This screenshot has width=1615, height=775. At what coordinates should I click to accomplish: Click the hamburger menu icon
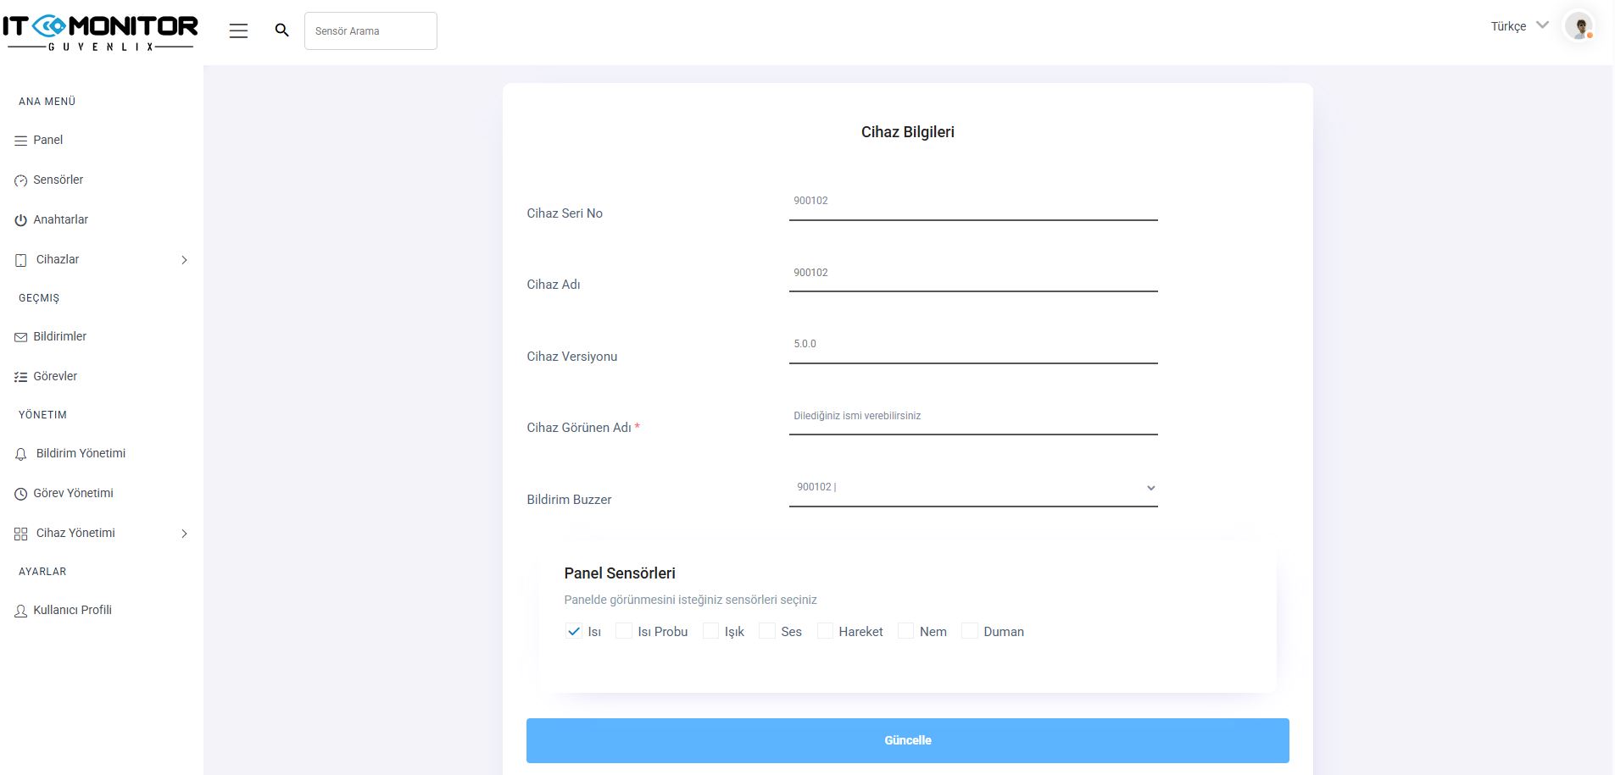coord(238,31)
